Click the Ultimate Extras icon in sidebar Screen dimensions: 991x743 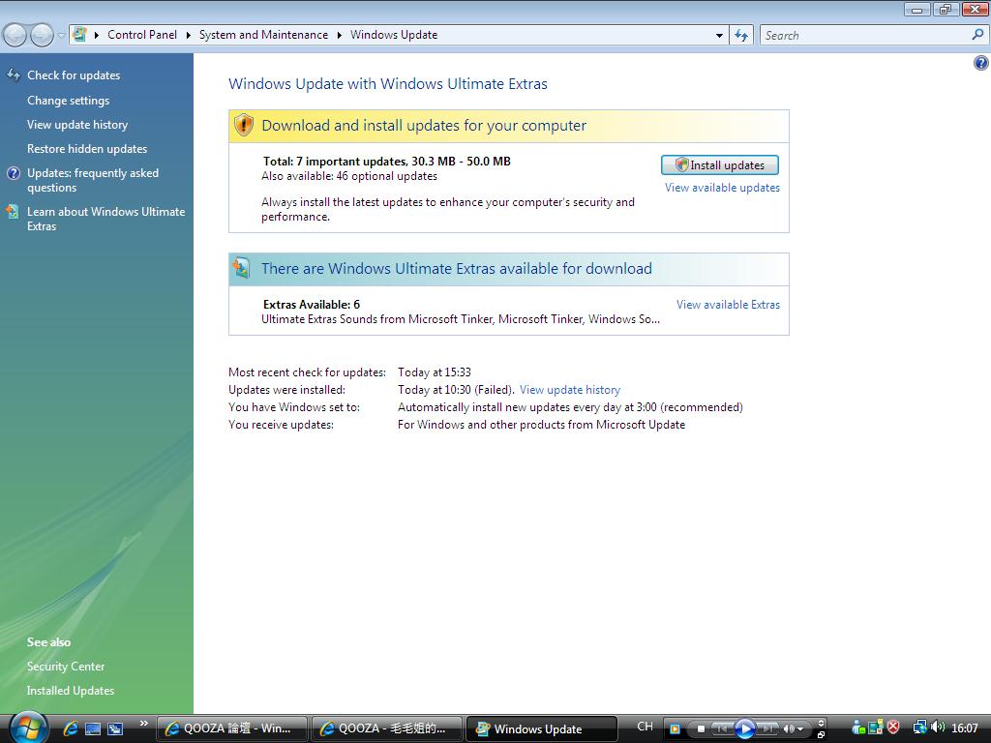click(x=13, y=212)
